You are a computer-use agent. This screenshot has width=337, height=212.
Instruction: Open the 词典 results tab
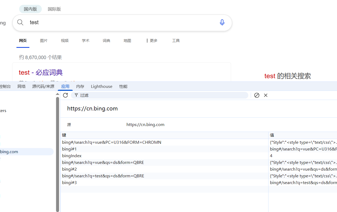106,41
